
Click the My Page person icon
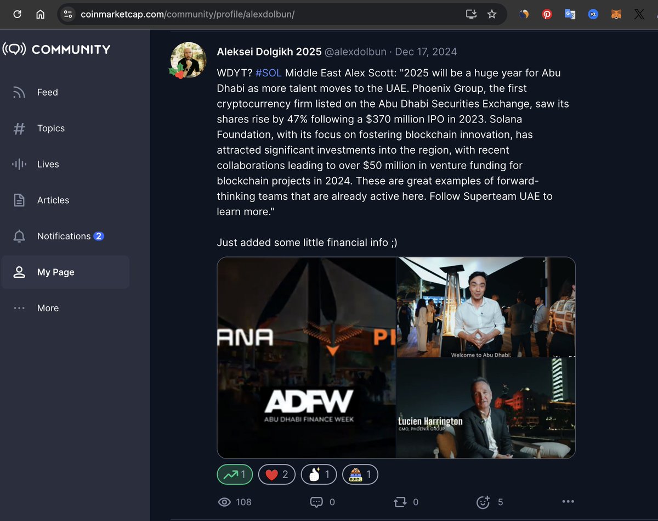(x=19, y=272)
